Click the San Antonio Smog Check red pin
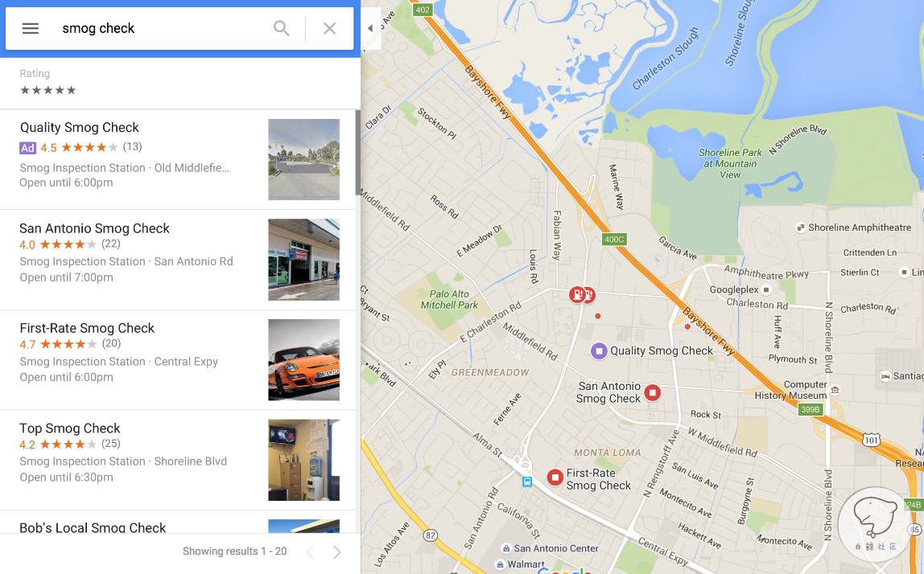The width and height of the screenshot is (924, 574). [652, 392]
